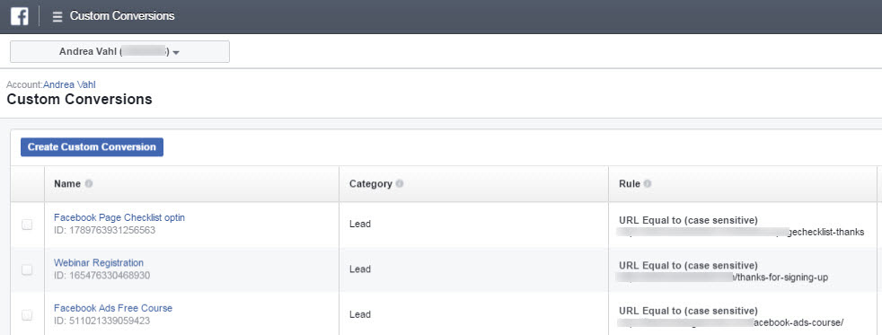882x335 pixels.
Task: Click the Custom Conversions title in top bar
Action: pos(122,16)
